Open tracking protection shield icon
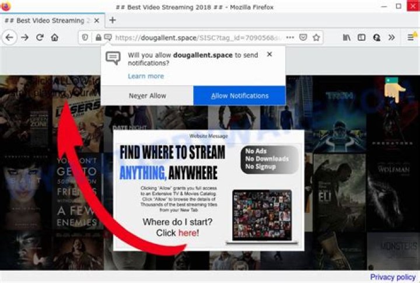Viewport: 420px width, 283px height. coord(85,37)
